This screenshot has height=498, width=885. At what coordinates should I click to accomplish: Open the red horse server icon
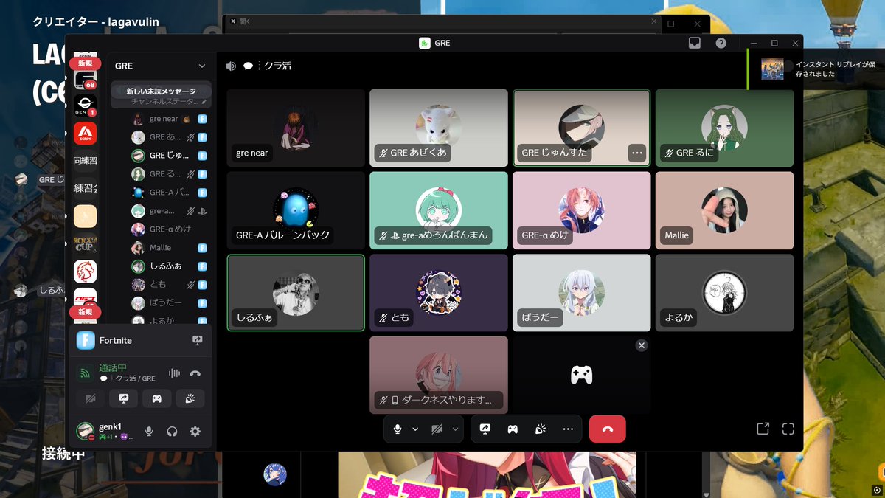85,272
